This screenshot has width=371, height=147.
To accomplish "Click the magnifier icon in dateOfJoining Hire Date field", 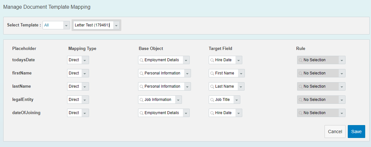I will 212,113.
